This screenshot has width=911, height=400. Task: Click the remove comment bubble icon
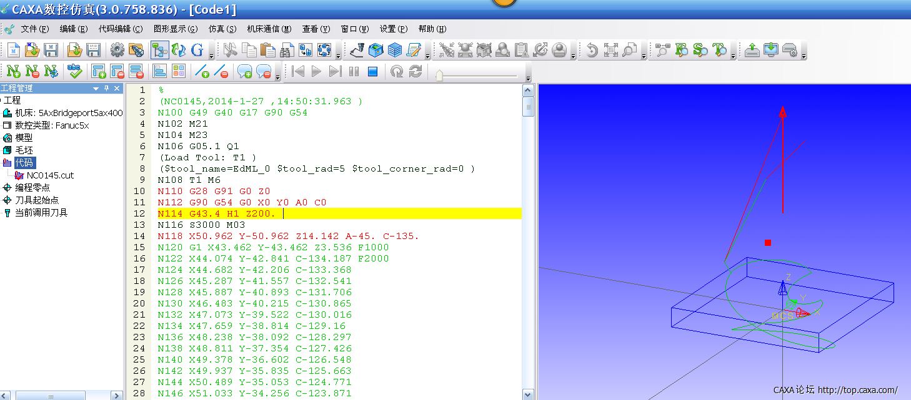tap(264, 71)
